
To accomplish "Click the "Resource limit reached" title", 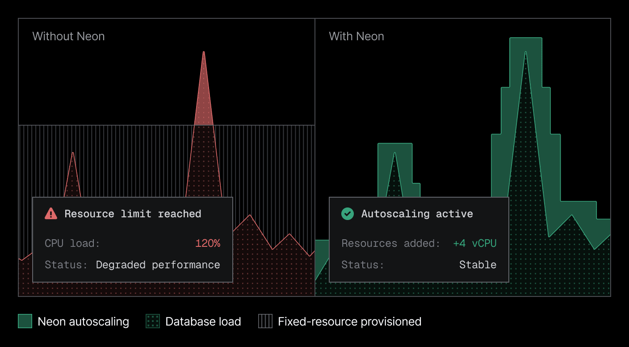I will point(133,214).
